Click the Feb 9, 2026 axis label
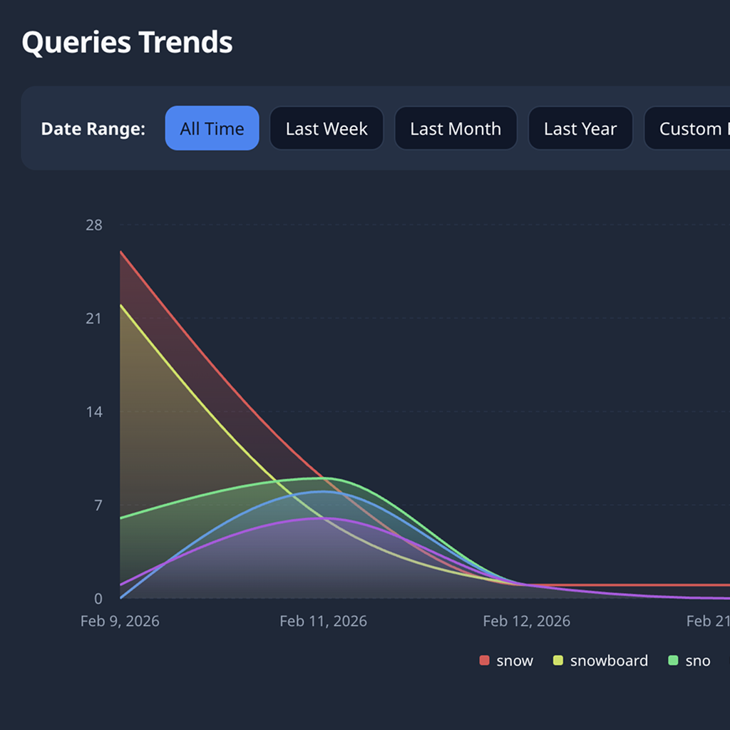This screenshot has width=730, height=730. [120, 621]
